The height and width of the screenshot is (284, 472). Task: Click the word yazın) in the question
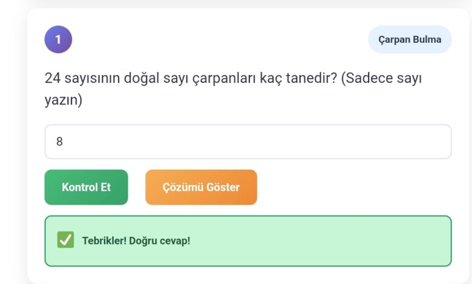[64, 100]
